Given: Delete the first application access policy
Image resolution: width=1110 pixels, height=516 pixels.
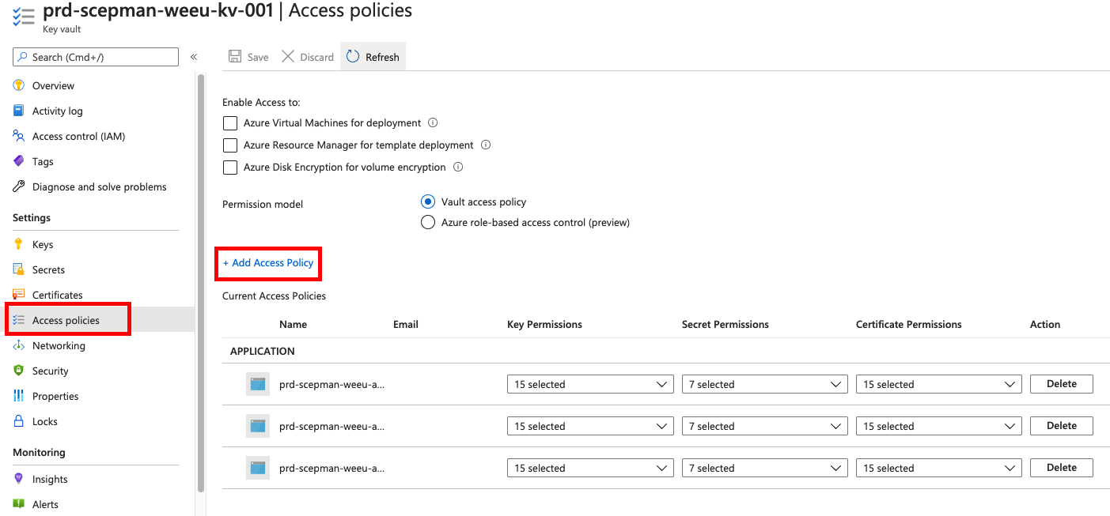Looking at the screenshot, I should (x=1062, y=384).
